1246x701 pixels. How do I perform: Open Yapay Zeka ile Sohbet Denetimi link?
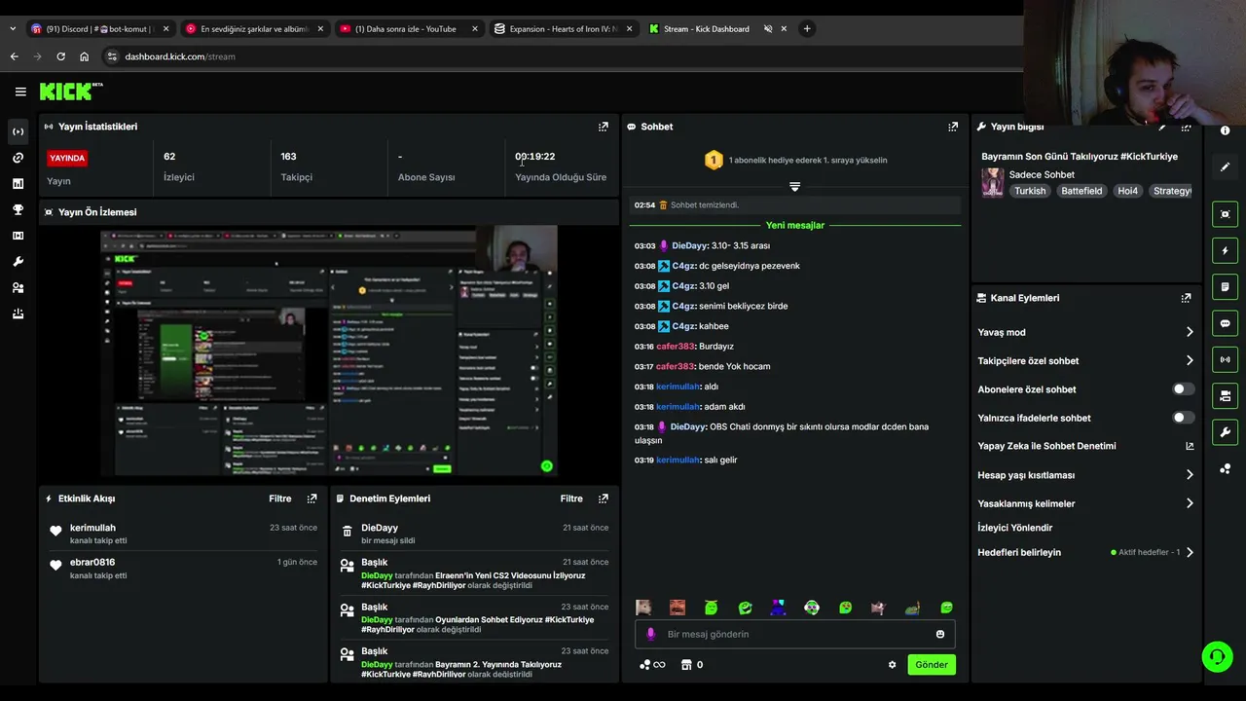point(1084,446)
